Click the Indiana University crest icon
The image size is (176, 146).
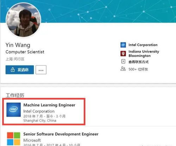click(x=123, y=53)
